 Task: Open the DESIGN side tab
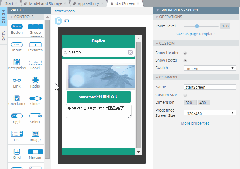(x=3, y=17)
